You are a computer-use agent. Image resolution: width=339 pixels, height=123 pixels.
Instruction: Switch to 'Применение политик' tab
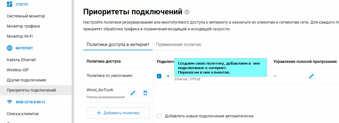pyautogui.click(x=179, y=45)
